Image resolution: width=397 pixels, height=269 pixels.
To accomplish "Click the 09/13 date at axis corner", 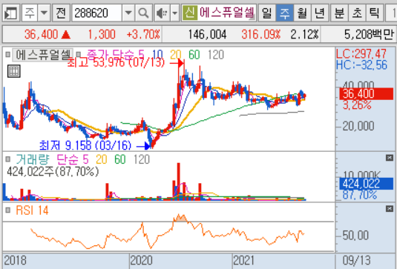I will pos(356,260).
